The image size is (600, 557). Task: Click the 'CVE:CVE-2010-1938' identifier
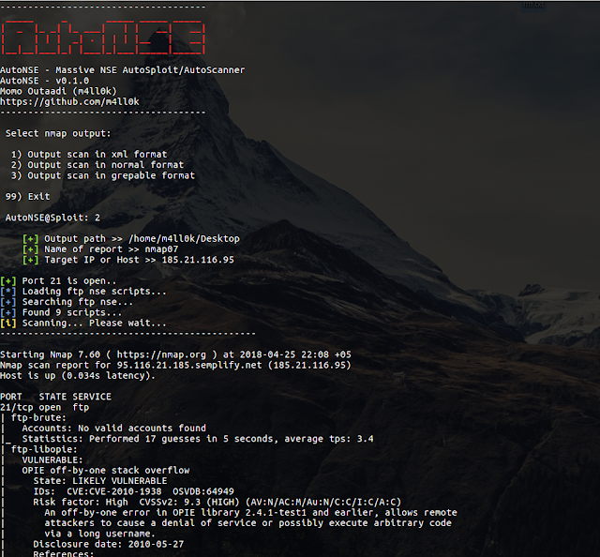114,491
